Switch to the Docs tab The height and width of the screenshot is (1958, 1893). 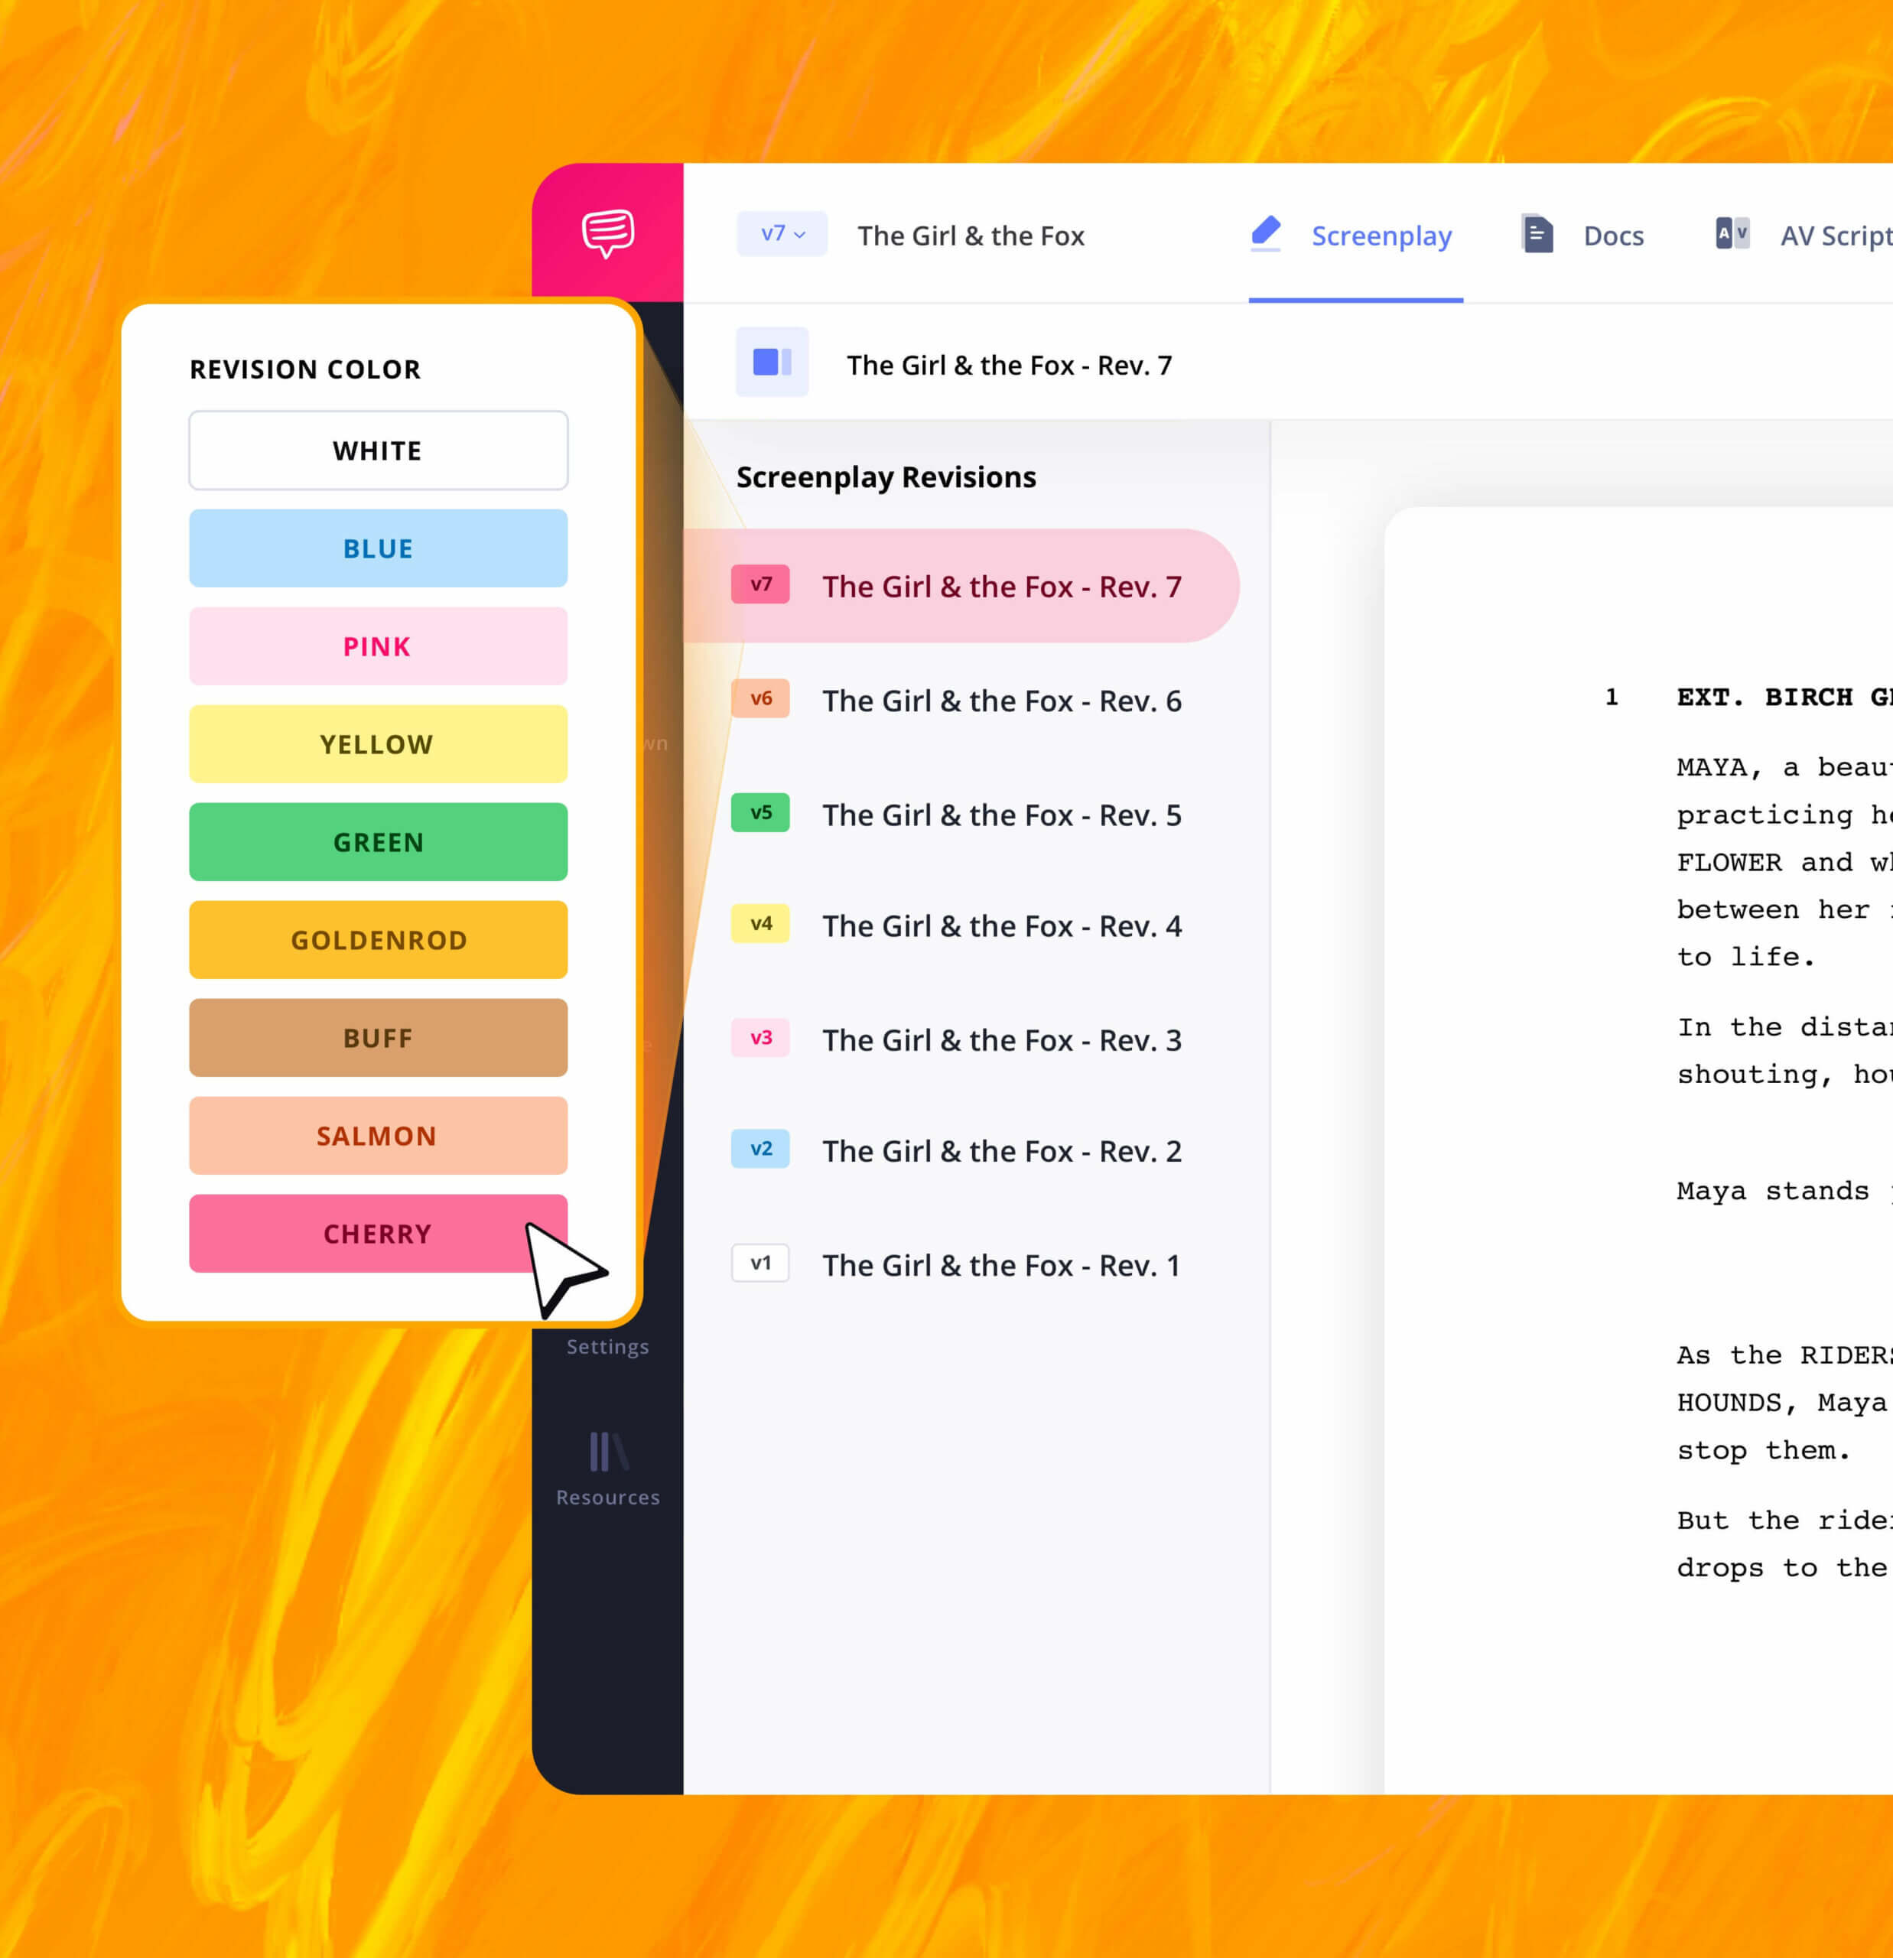click(1612, 235)
